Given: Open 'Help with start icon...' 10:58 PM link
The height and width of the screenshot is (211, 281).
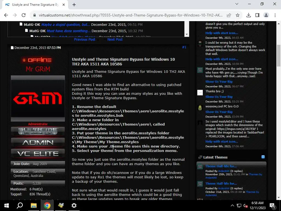Looking at the screenshot, I should coord(222,59).
